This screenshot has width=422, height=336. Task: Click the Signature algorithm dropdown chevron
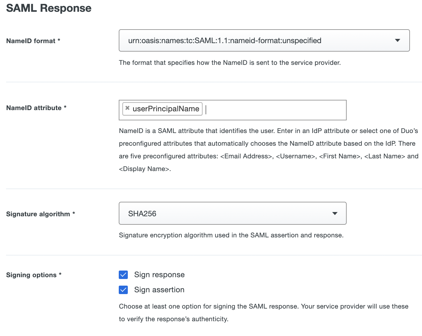click(335, 213)
